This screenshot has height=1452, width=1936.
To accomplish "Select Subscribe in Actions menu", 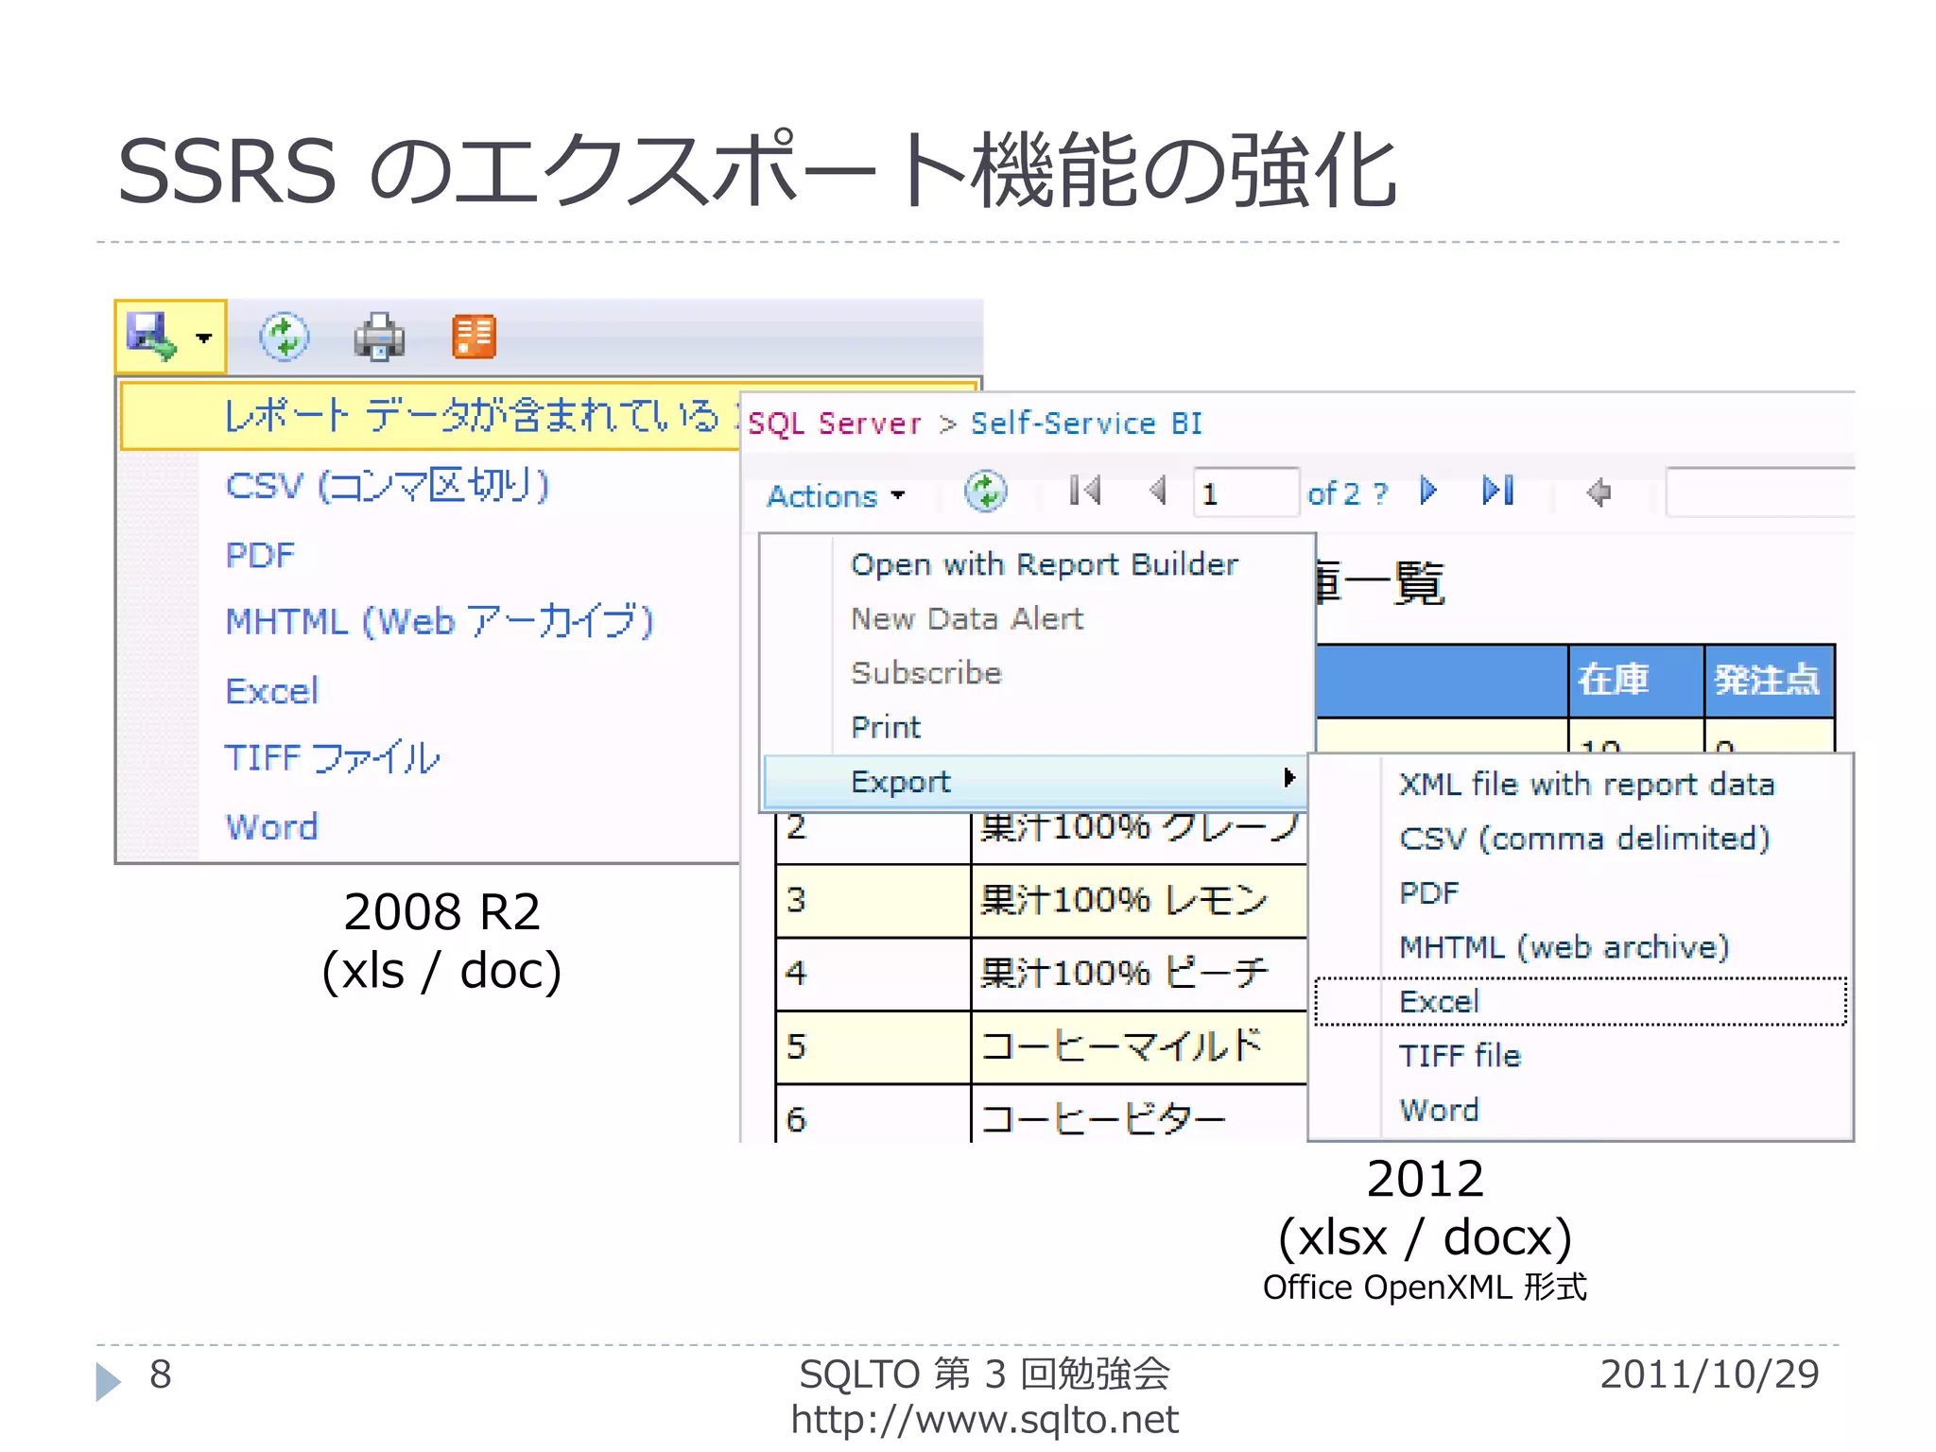I will (x=925, y=673).
